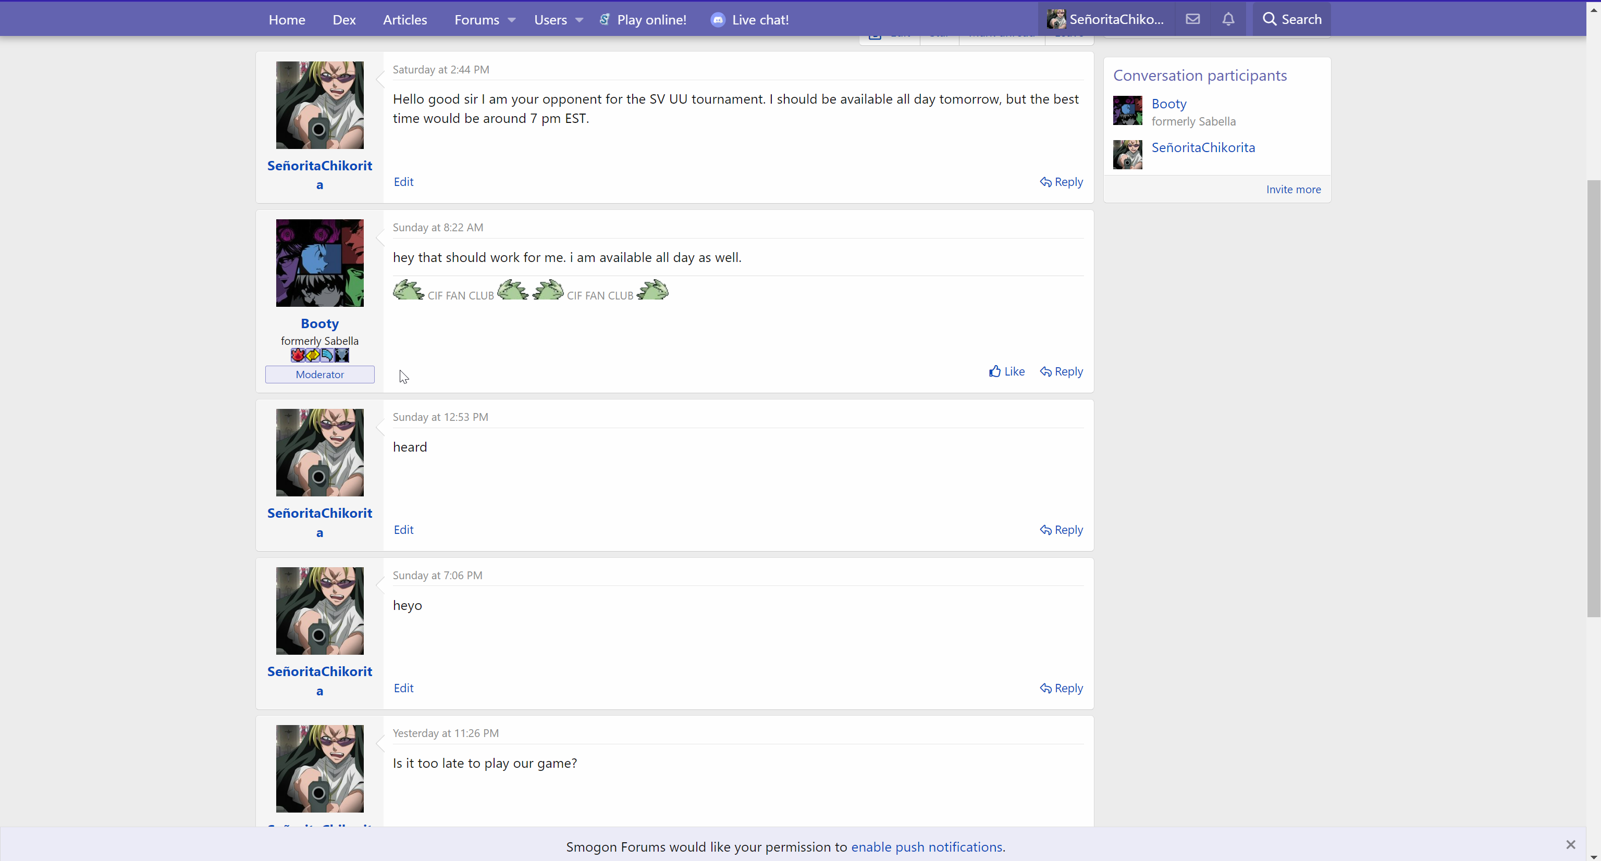Click Booty's avatar in participants list

coord(1127,110)
